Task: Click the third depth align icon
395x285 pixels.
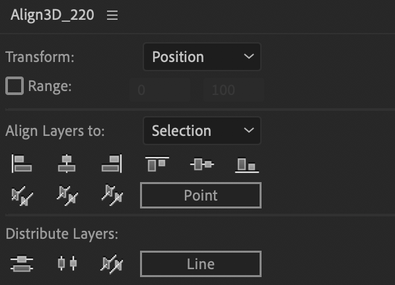Action: coord(112,196)
